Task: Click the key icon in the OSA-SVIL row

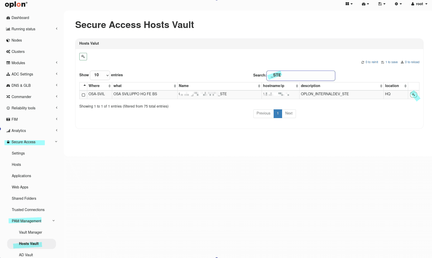Action: pyautogui.click(x=413, y=95)
